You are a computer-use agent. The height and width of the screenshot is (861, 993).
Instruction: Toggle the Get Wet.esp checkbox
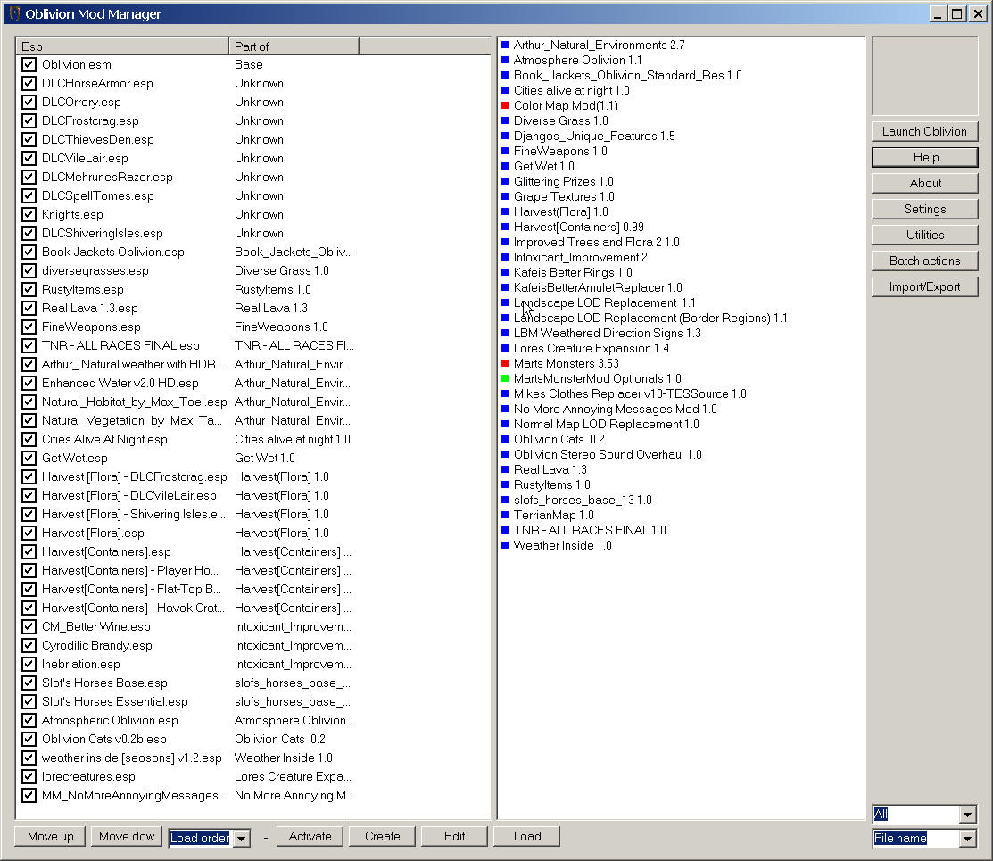[29, 458]
